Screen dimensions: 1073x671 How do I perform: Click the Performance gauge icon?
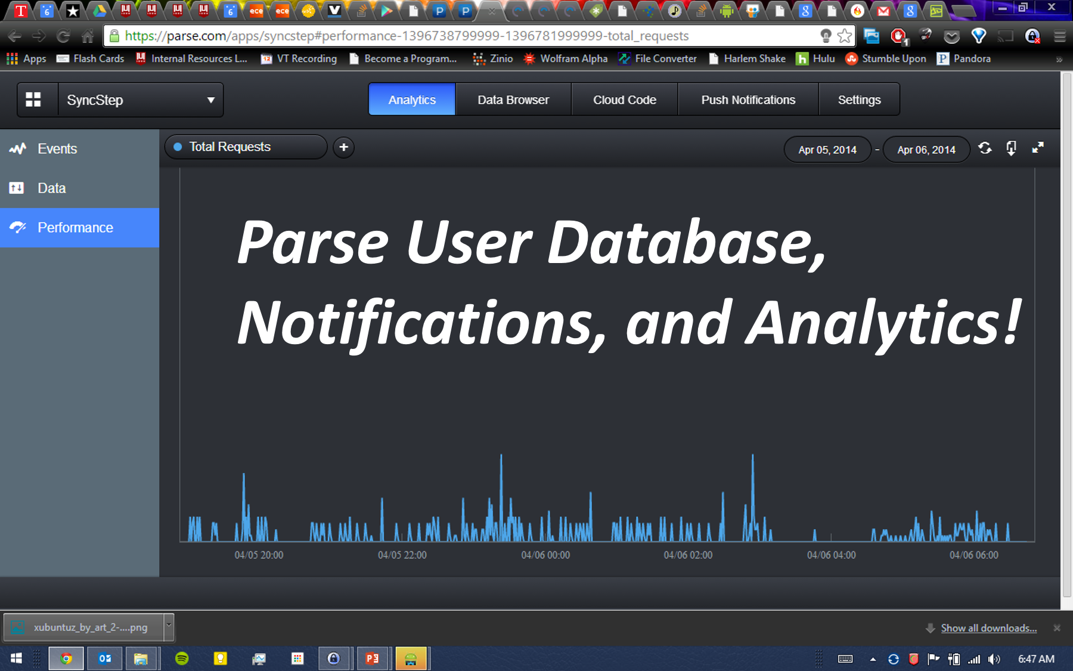(18, 227)
